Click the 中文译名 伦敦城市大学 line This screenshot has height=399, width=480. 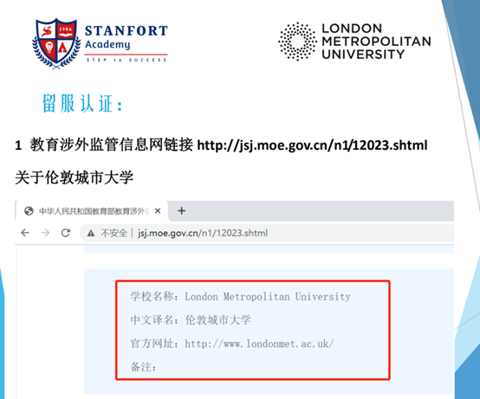[x=191, y=320]
